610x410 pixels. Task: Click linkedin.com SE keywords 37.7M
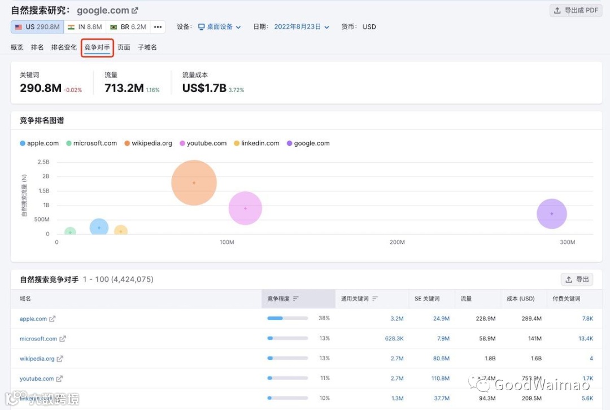[x=442, y=398]
